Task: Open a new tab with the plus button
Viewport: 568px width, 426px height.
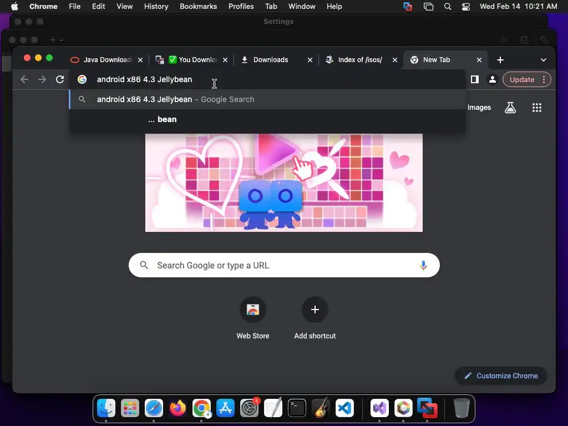Action: pos(500,60)
